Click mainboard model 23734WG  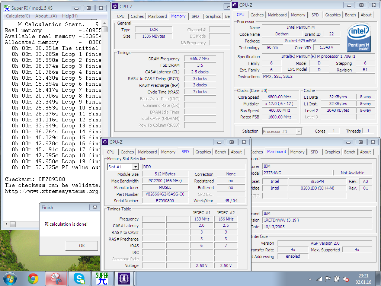[x=297, y=173]
